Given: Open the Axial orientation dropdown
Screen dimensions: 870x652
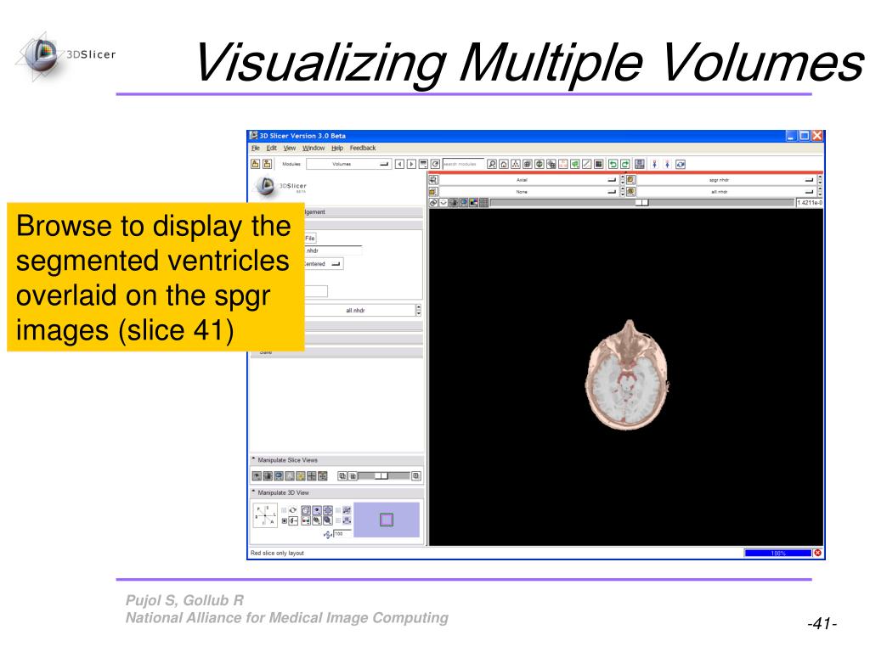Looking at the screenshot, I should (x=528, y=180).
